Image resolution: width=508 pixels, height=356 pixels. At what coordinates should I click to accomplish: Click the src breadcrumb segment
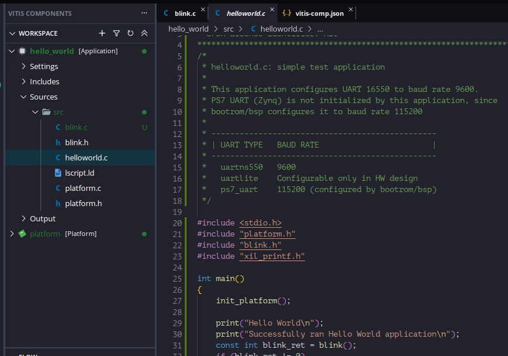[228, 29]
